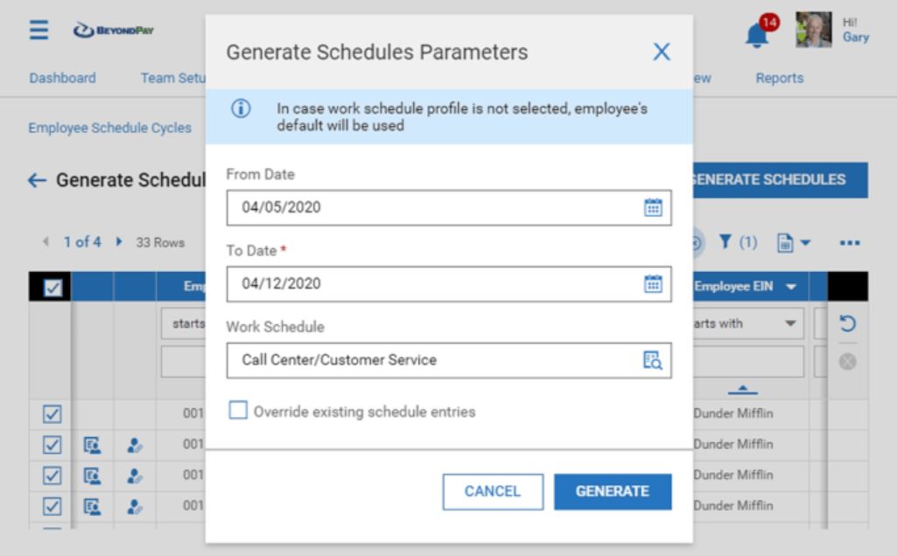897x556 pixels.
Task: Open the Employee EIN filter condition dropdown
Action: click(x=791, y=323)
